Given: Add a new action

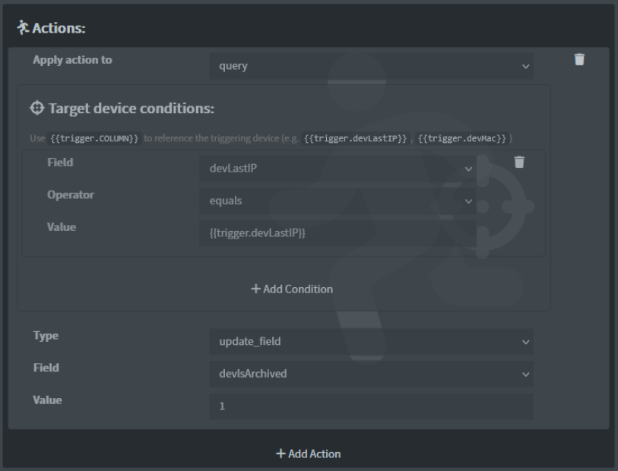Looking at the screenshot, I should click(x=308, y=454).
